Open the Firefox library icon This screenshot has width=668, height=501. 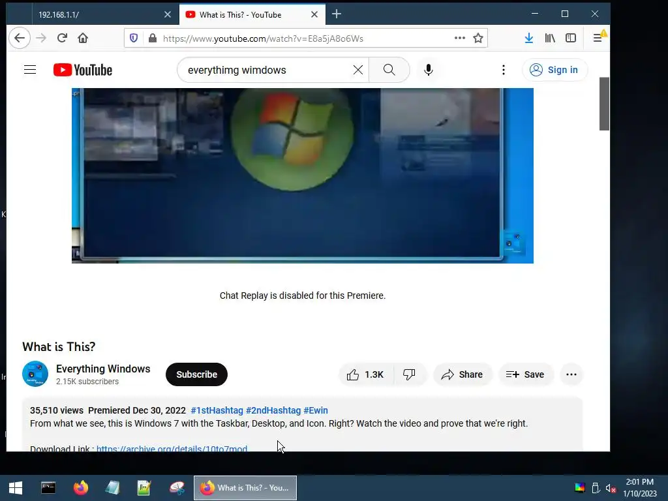(x=550, y=38)
